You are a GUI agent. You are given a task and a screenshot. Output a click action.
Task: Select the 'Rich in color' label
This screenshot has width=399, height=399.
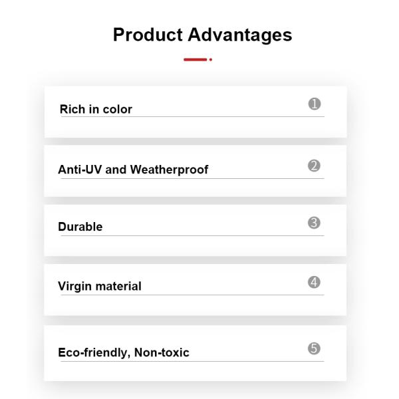(96, 110)
